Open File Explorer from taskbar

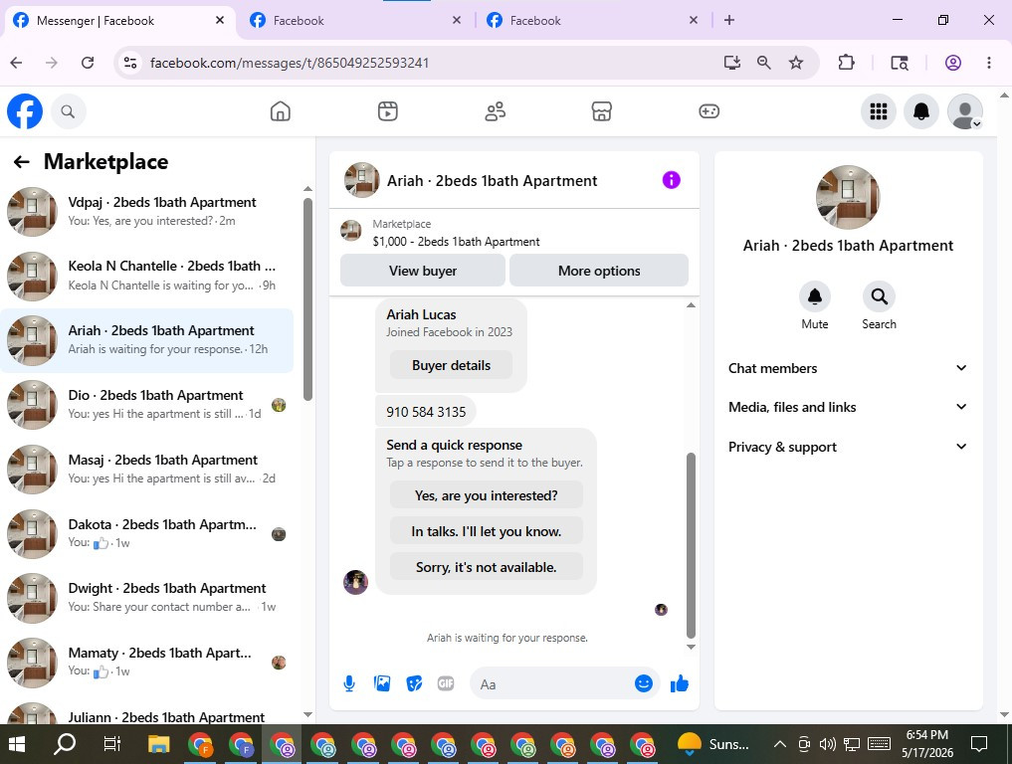coord(158,744)
